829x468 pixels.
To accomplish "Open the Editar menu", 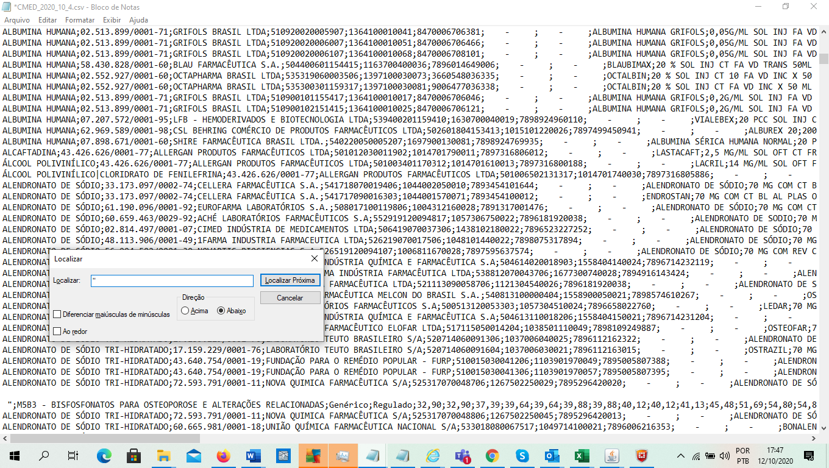I will click(48, 20).
